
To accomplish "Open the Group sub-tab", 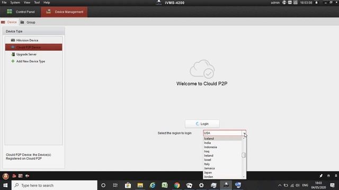I will pos(28,22).
